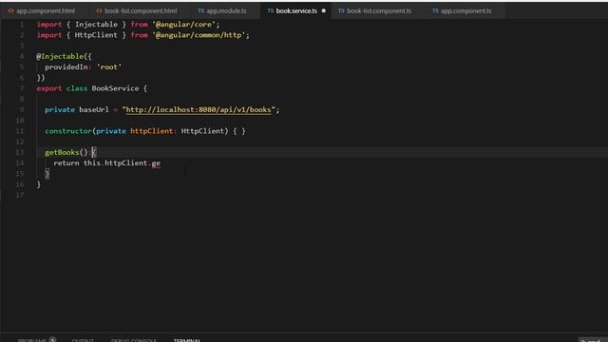Switch to the app.module.ts tab

click(222, 10)
